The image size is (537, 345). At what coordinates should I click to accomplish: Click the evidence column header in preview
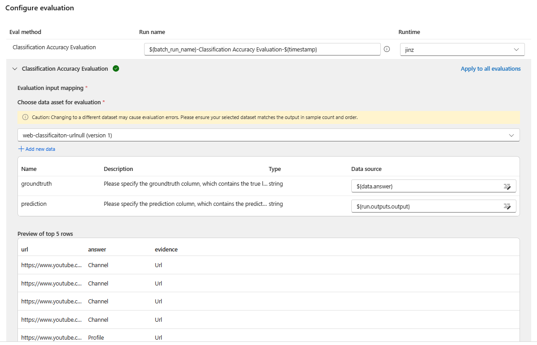coord(166,249)
